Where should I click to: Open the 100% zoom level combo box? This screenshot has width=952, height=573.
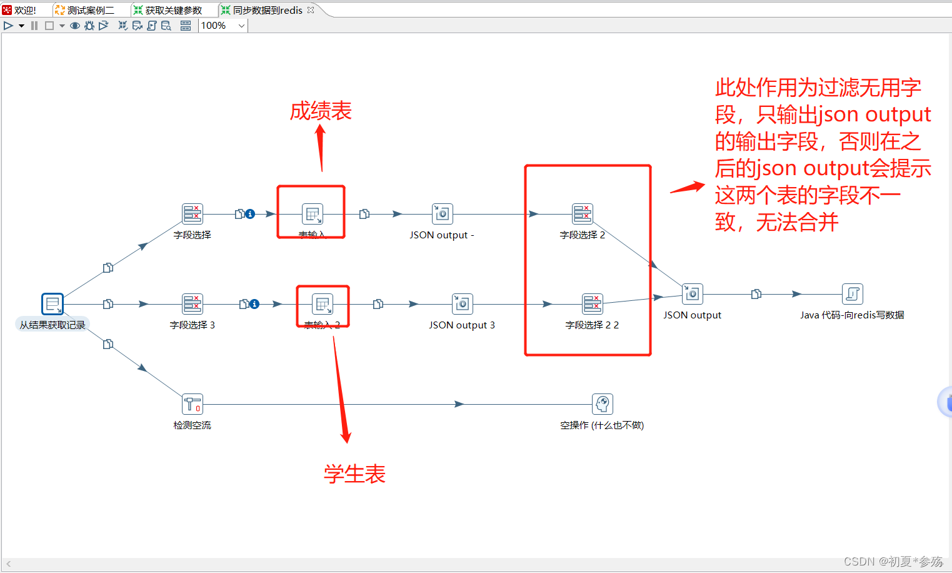point(223,26)
